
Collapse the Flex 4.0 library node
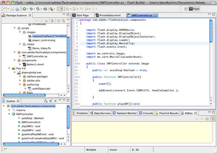pos(9,69)
